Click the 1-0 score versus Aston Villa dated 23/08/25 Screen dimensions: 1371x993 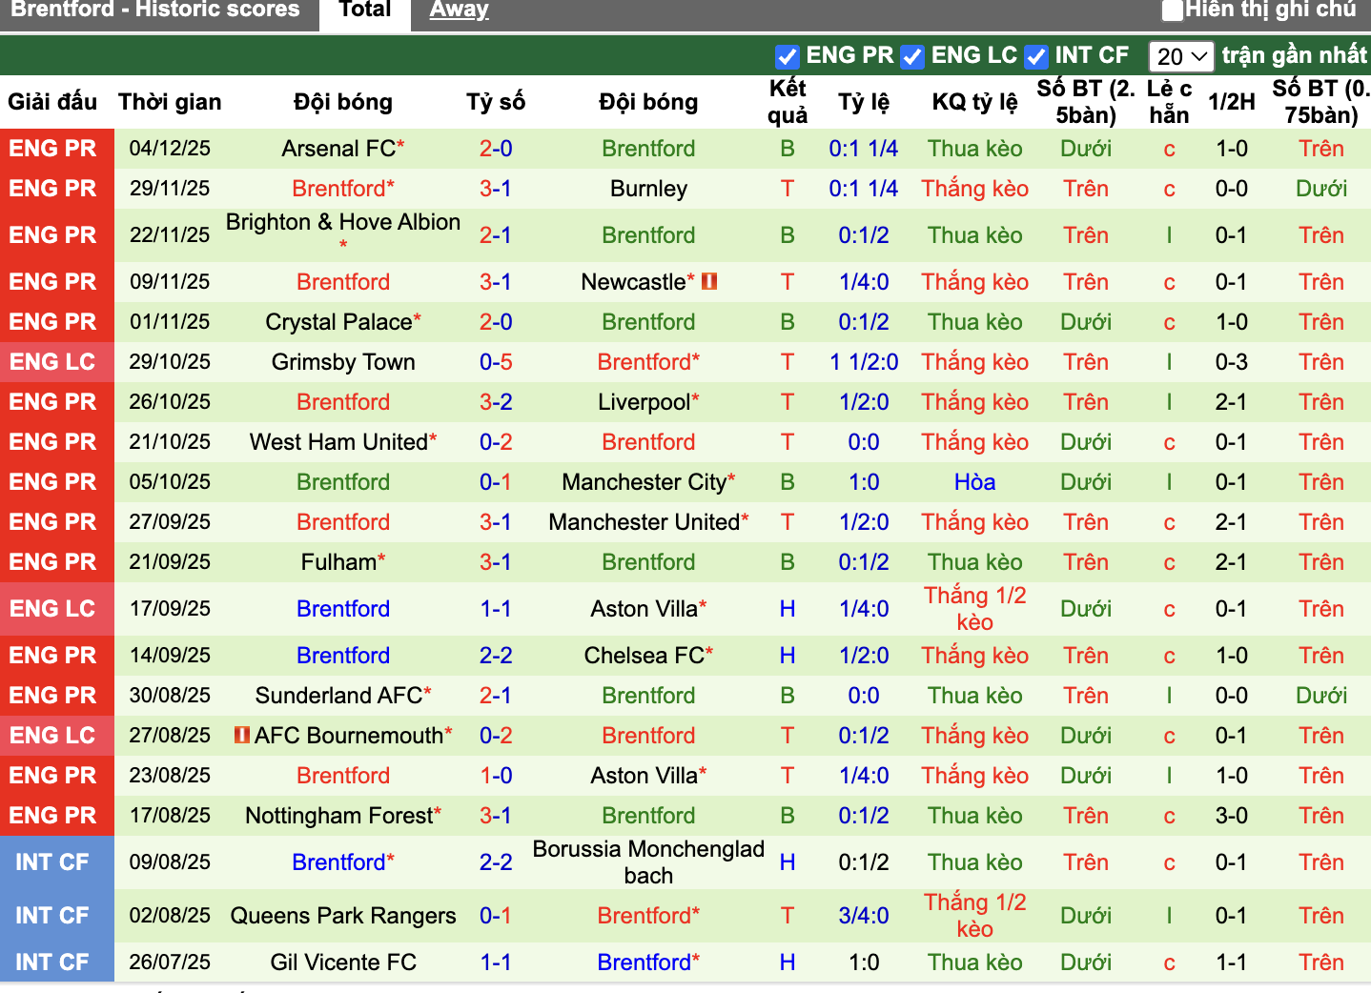coord(496,776)
